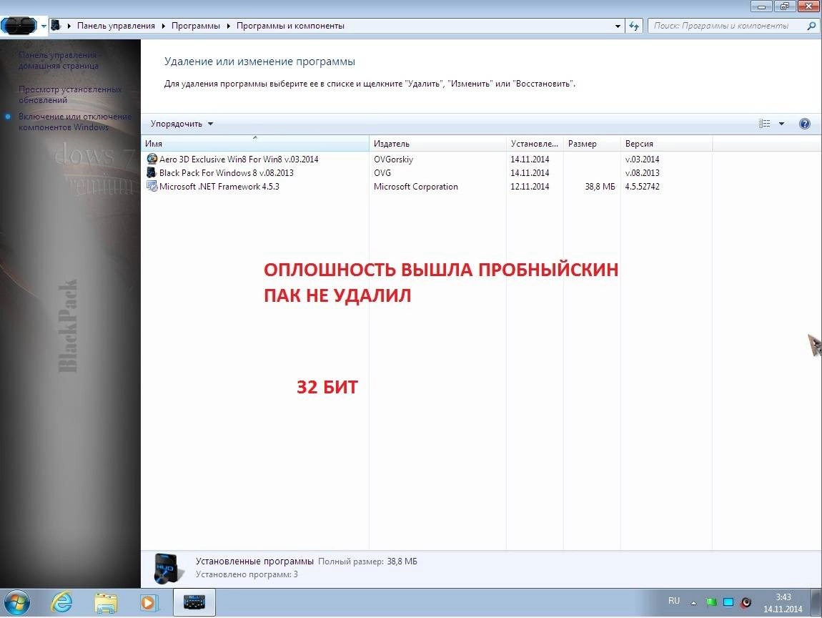
Task: Click the search magnifier icon
Action: coord(811,26)
